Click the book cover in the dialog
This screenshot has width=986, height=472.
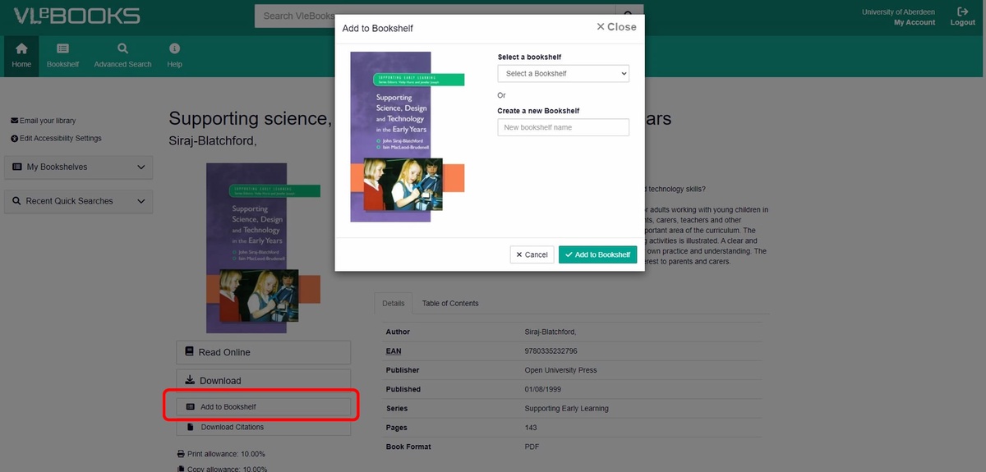click(408, 137)
